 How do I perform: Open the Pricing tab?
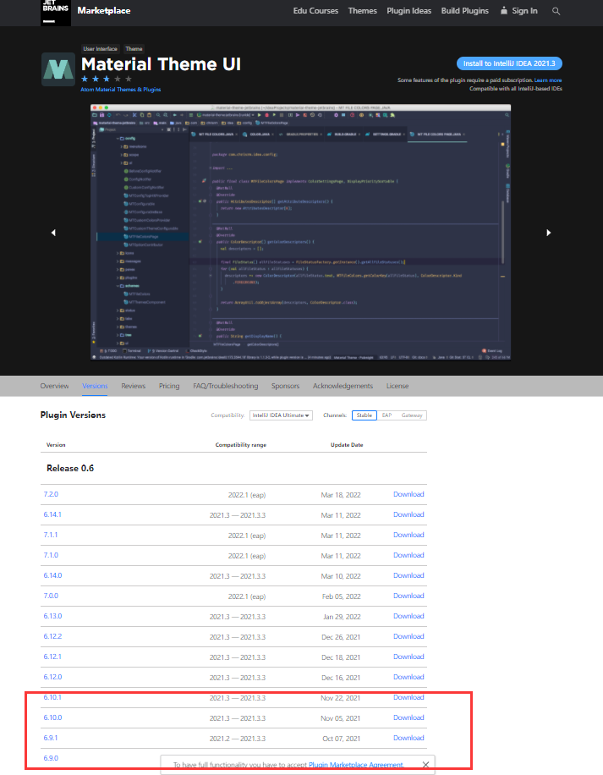(x=169, y=386)
